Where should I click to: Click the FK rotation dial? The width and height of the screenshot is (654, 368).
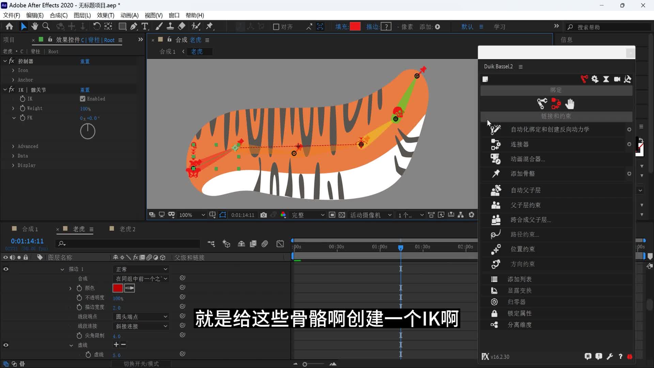tap(88, 131)
